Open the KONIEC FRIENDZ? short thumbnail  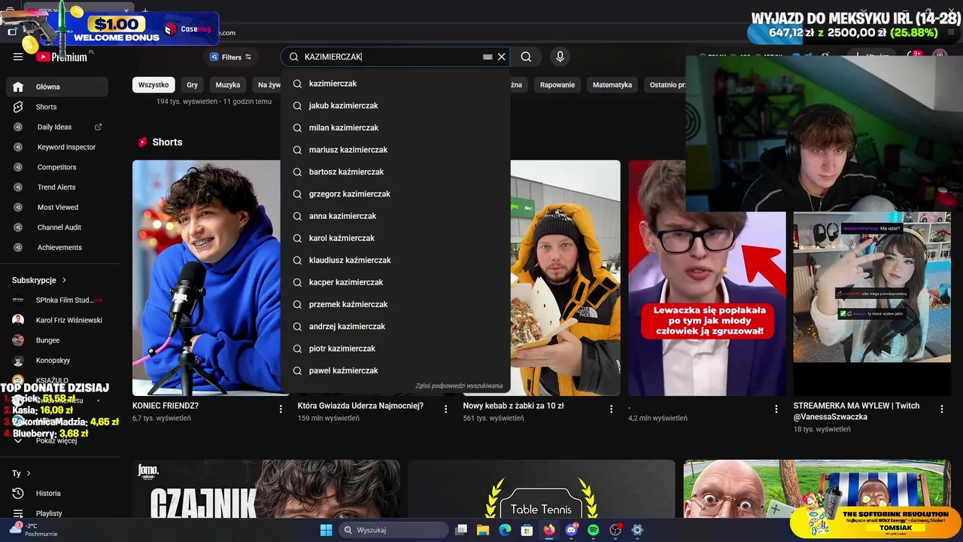click(206, 278)
